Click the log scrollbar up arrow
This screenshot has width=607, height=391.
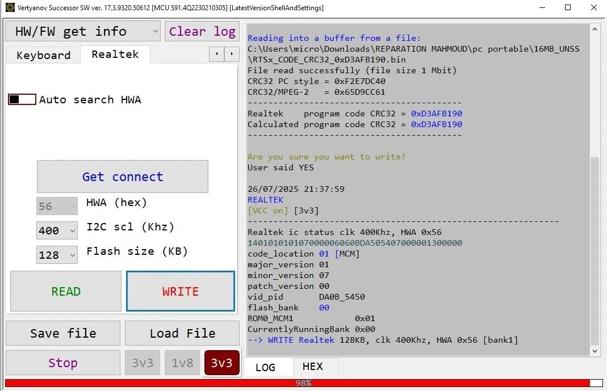tap(595, 29)
